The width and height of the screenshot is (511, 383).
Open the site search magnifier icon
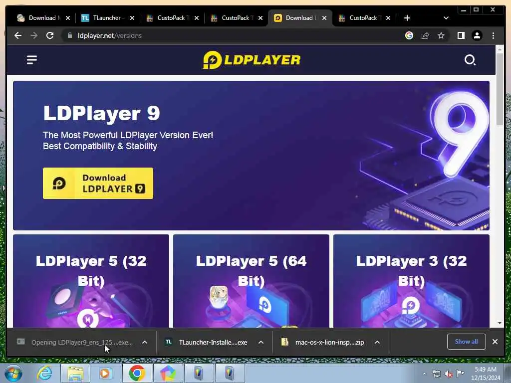[x=470, y=60]
